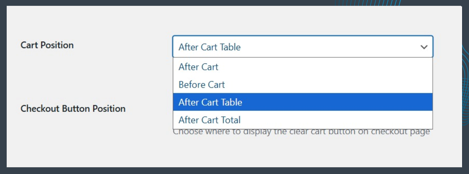Click "Before Cart" entry in the options
Image resolution: width=469 pixels, height=174 pixels.
pyautogui.click(x=201, y=85)
